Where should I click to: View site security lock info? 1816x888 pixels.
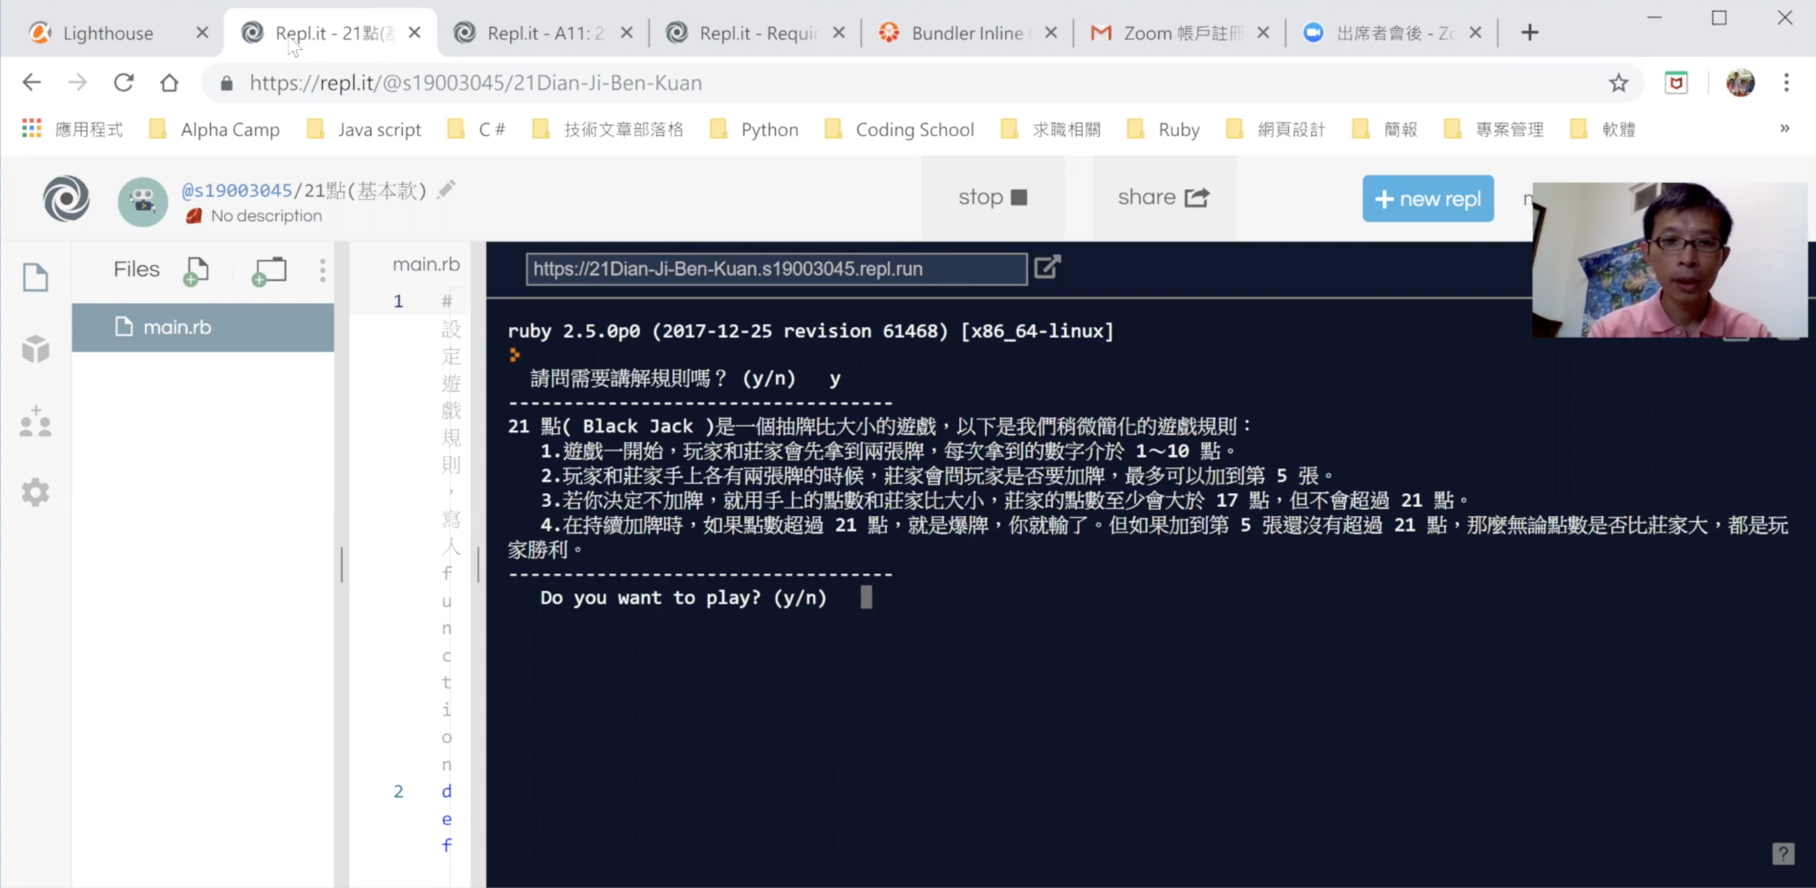click(226, 83)
